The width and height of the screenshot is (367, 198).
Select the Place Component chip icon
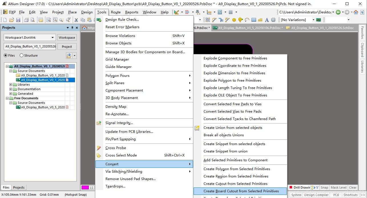[273, 20]
